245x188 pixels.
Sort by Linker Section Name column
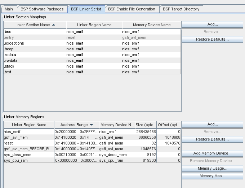tap(35, 25)
